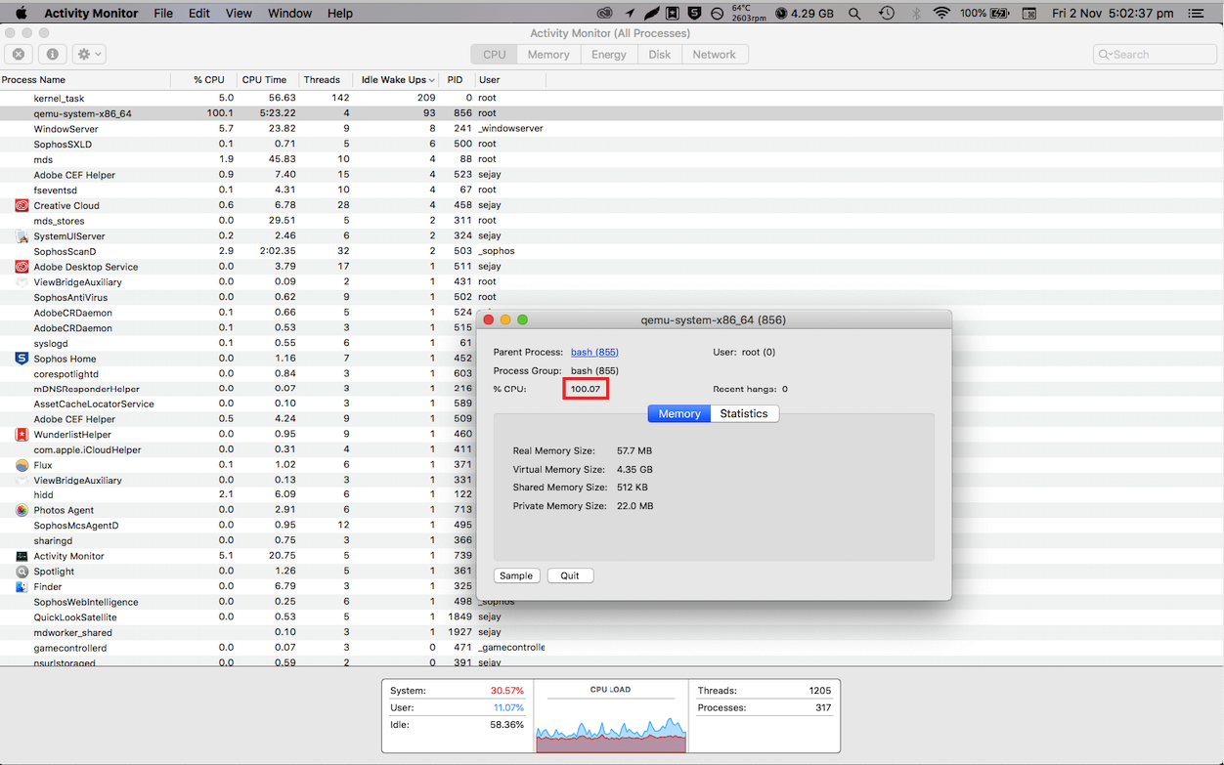
Task: Select the kernel_task process row
Action: pos(612,98)
